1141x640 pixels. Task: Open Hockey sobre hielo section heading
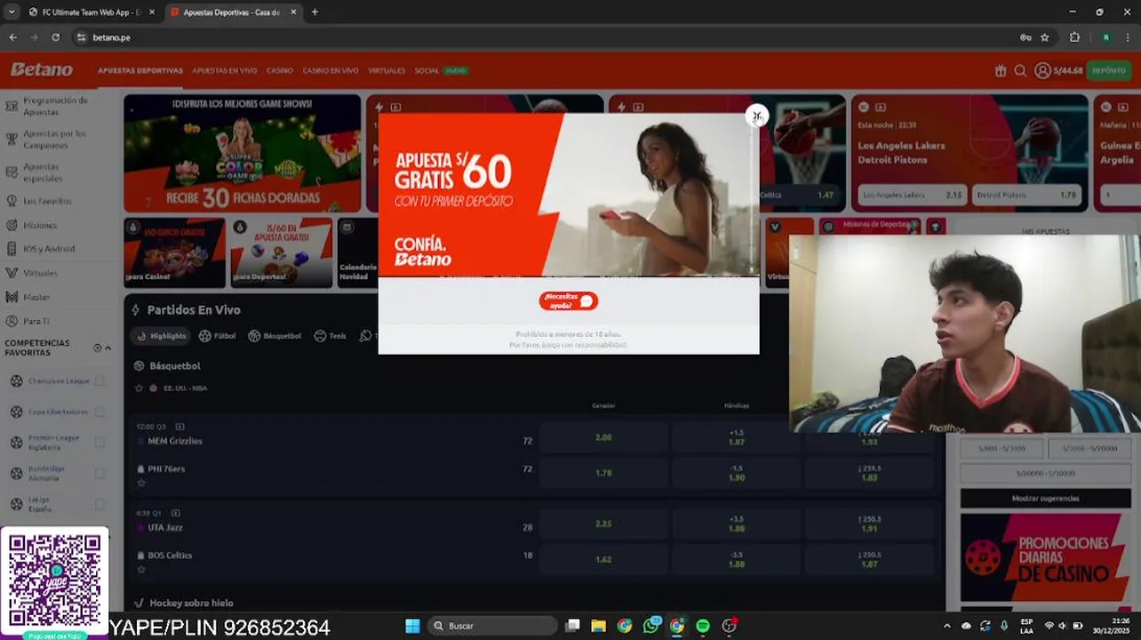tap(191, 603)
